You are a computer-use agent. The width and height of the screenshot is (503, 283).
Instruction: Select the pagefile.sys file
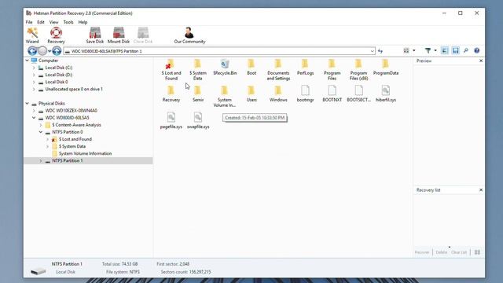(x=171, y=120)
